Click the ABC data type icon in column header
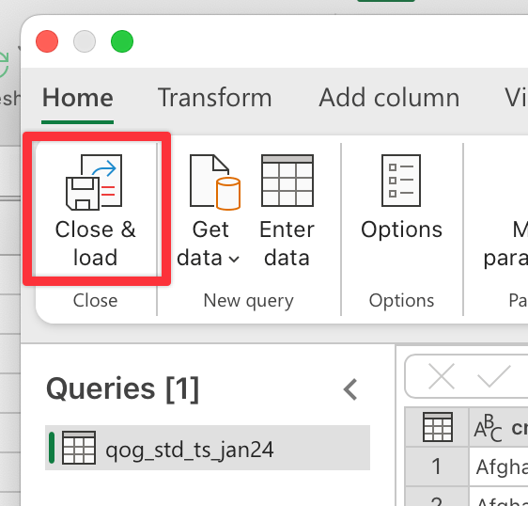528x506 pixels. (488, 427)
